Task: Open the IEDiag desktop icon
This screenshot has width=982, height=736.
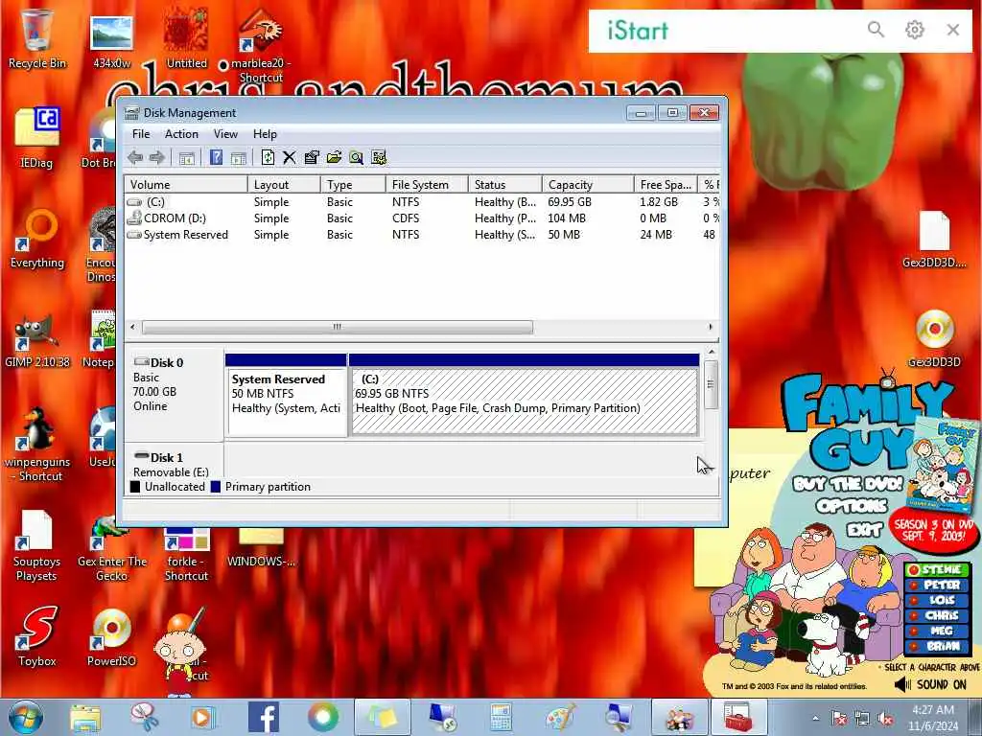Action: tap(36, 138)
